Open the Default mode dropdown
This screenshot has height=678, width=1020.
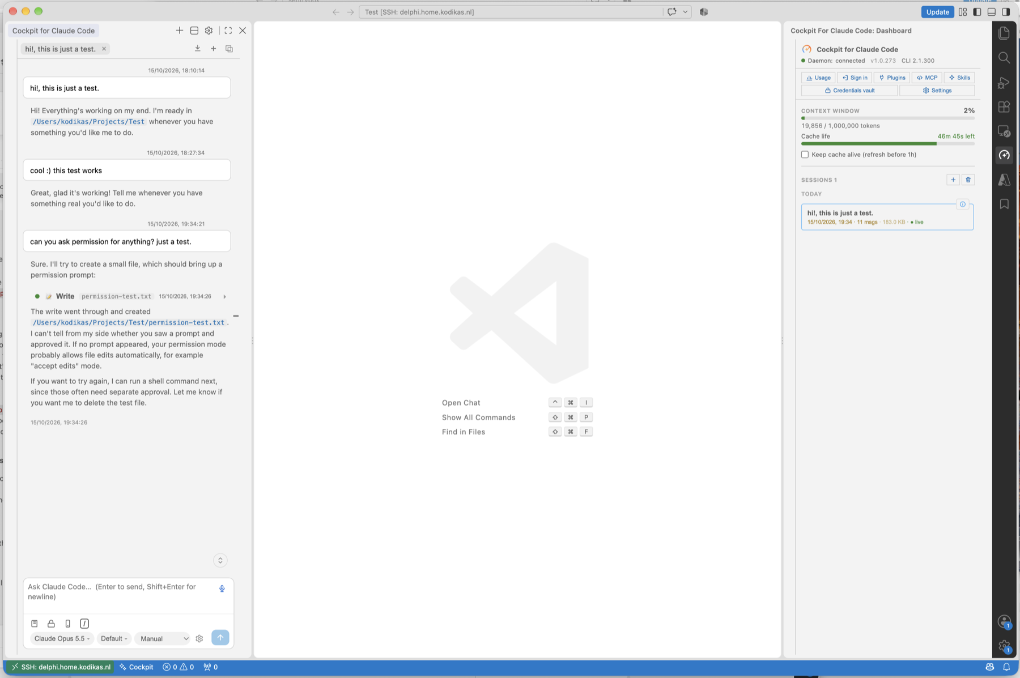point(114,638)
